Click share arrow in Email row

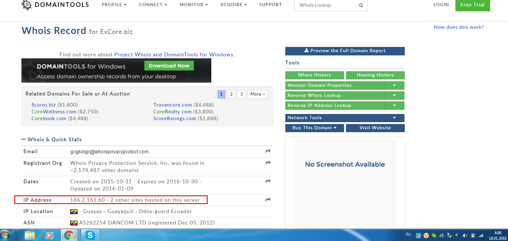[x=268, y=151]
